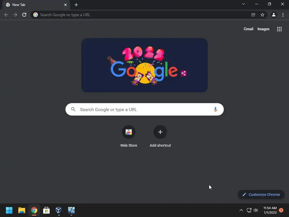Image resolution: width=289 pixels, height=217 pixels.
Task: Select the New Tab tab
Action: click(36, 5)
